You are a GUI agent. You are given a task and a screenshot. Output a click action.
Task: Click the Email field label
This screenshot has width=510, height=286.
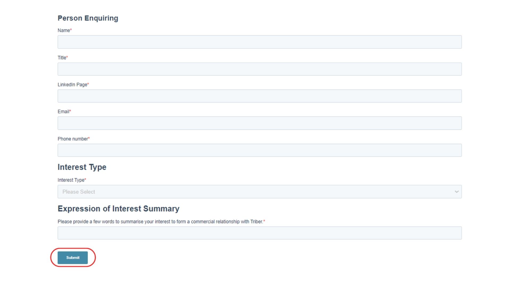tap(63, 112)
